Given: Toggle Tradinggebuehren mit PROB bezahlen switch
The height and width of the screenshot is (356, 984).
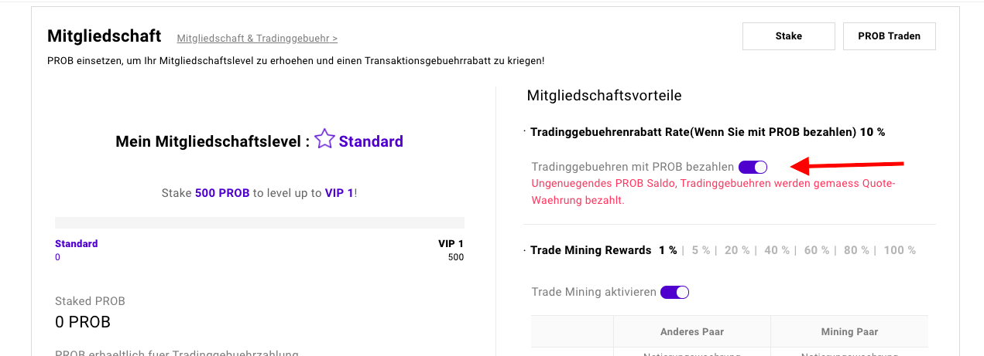Looking at the screenshot, I should point(753,167).
